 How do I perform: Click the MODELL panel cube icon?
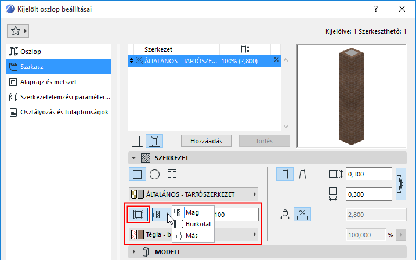(x=146, y=251)
